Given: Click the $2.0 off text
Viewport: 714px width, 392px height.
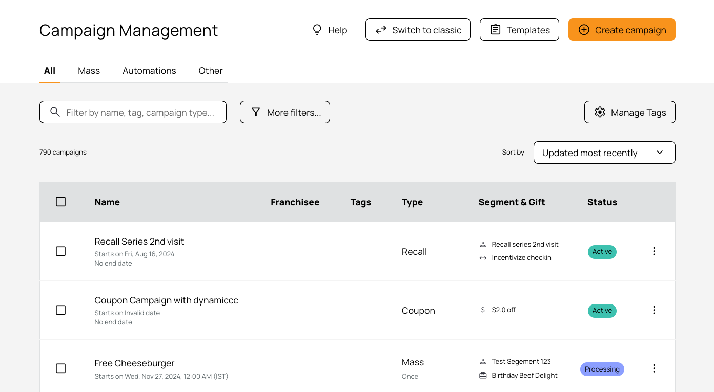Looking at the screenshot, I should [x=503, y=310].
